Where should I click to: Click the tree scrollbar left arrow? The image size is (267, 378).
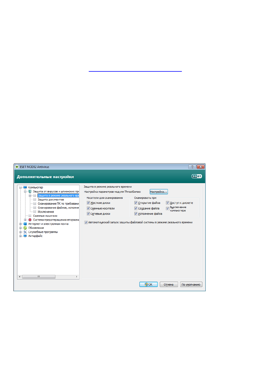point(19,277)
